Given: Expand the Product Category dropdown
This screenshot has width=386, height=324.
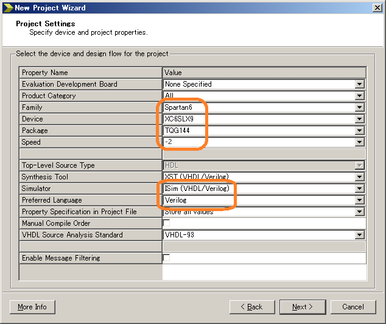Looking at the screenshot, I should pos(359,96).
